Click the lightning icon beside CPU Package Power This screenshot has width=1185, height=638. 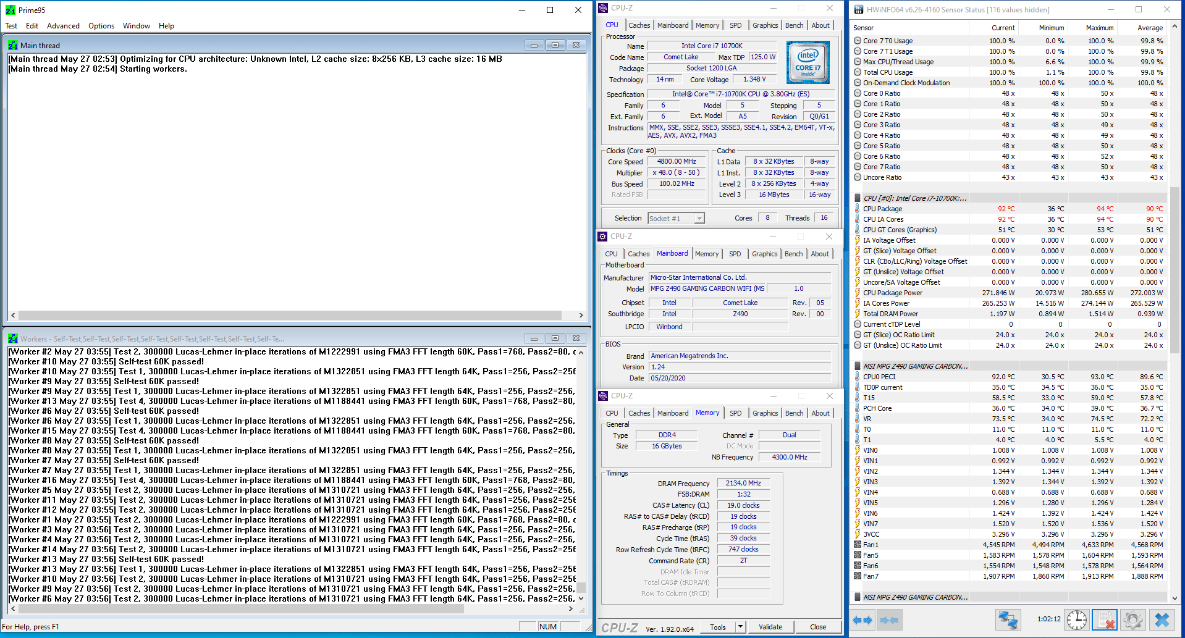(x=858, y=293)
